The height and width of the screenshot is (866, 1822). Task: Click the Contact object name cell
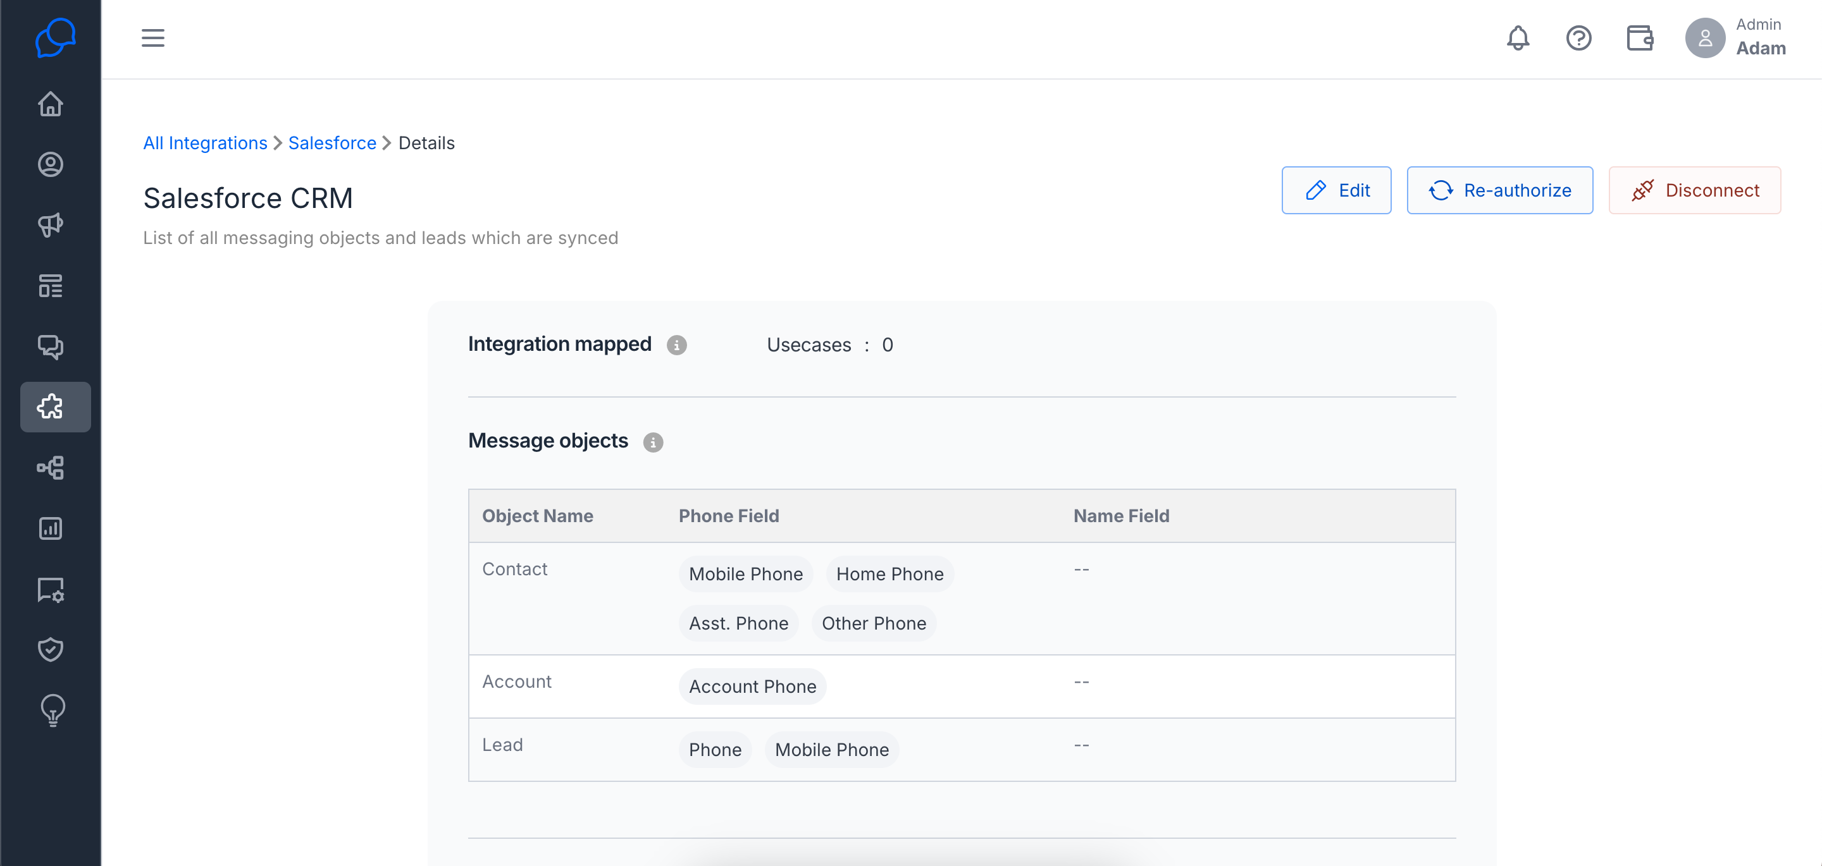[515, 569]
